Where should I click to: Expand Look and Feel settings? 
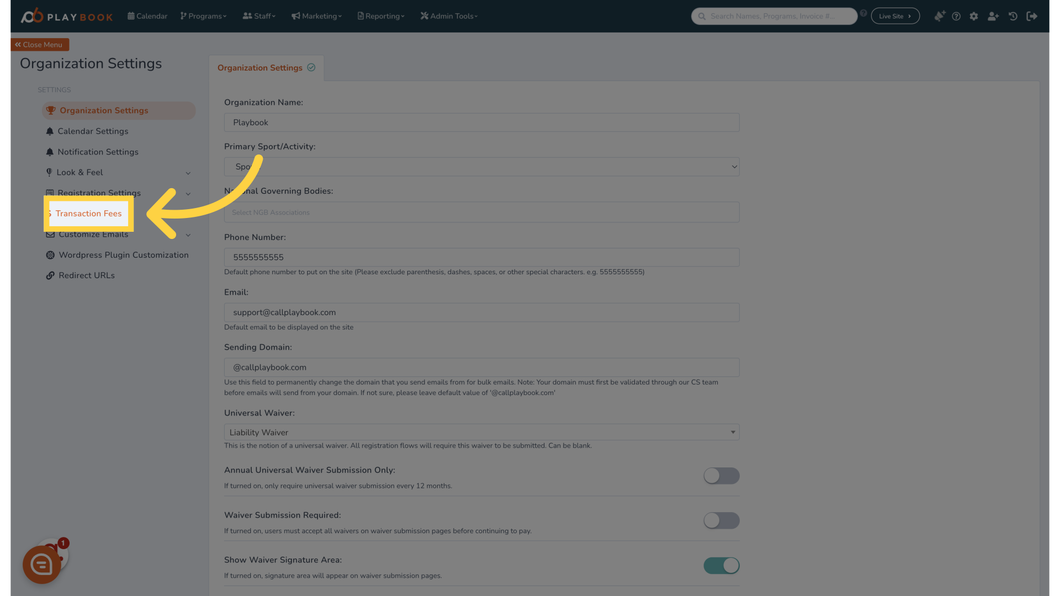point(187,173)
